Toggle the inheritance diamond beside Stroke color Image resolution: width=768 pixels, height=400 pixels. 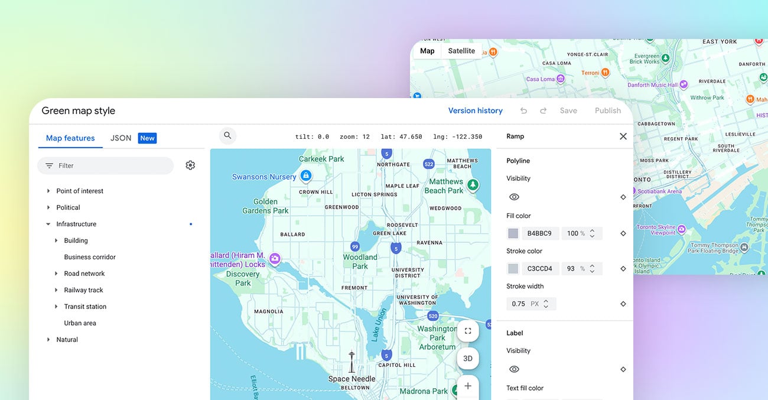click(x=623, y=268)
